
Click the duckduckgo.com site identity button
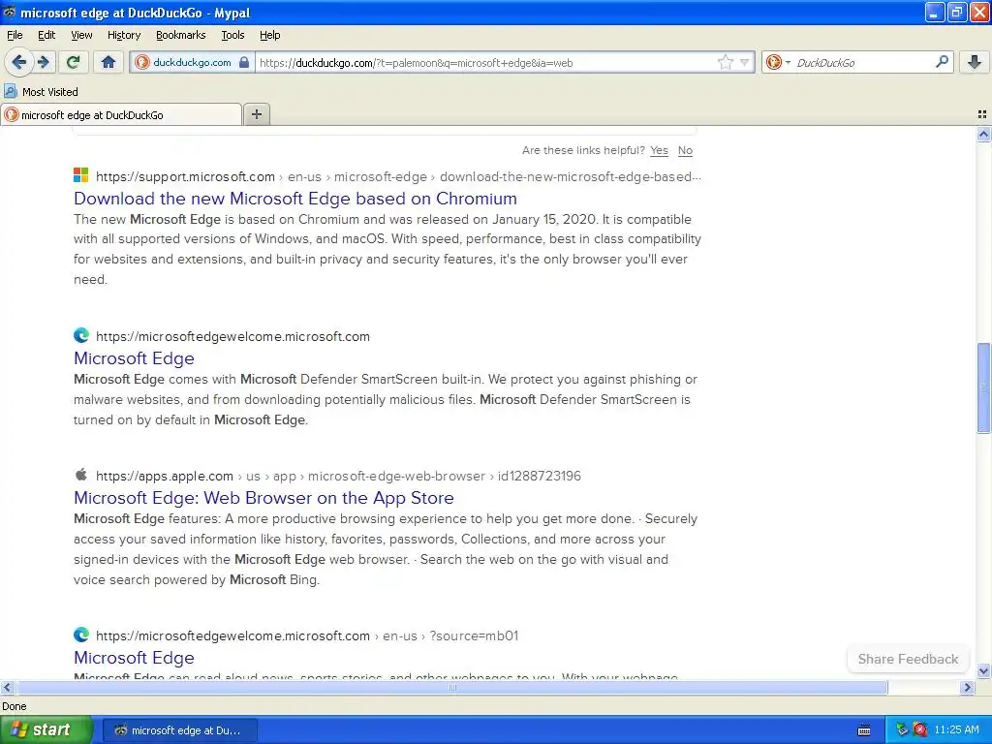click(193, 63)
